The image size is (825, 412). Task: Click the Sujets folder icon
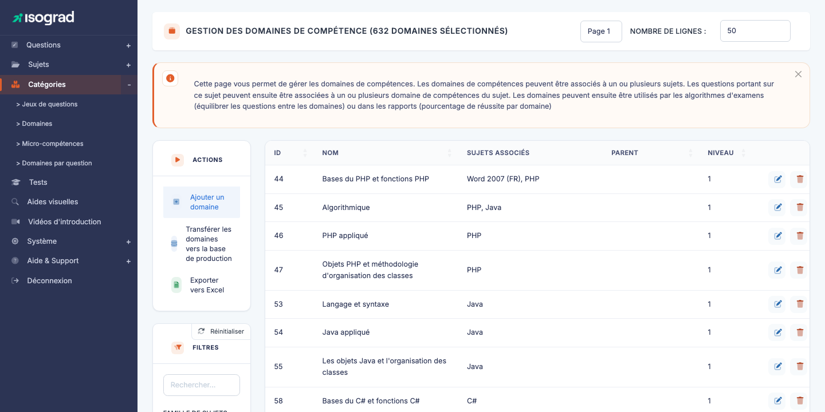tap(15, 65)
